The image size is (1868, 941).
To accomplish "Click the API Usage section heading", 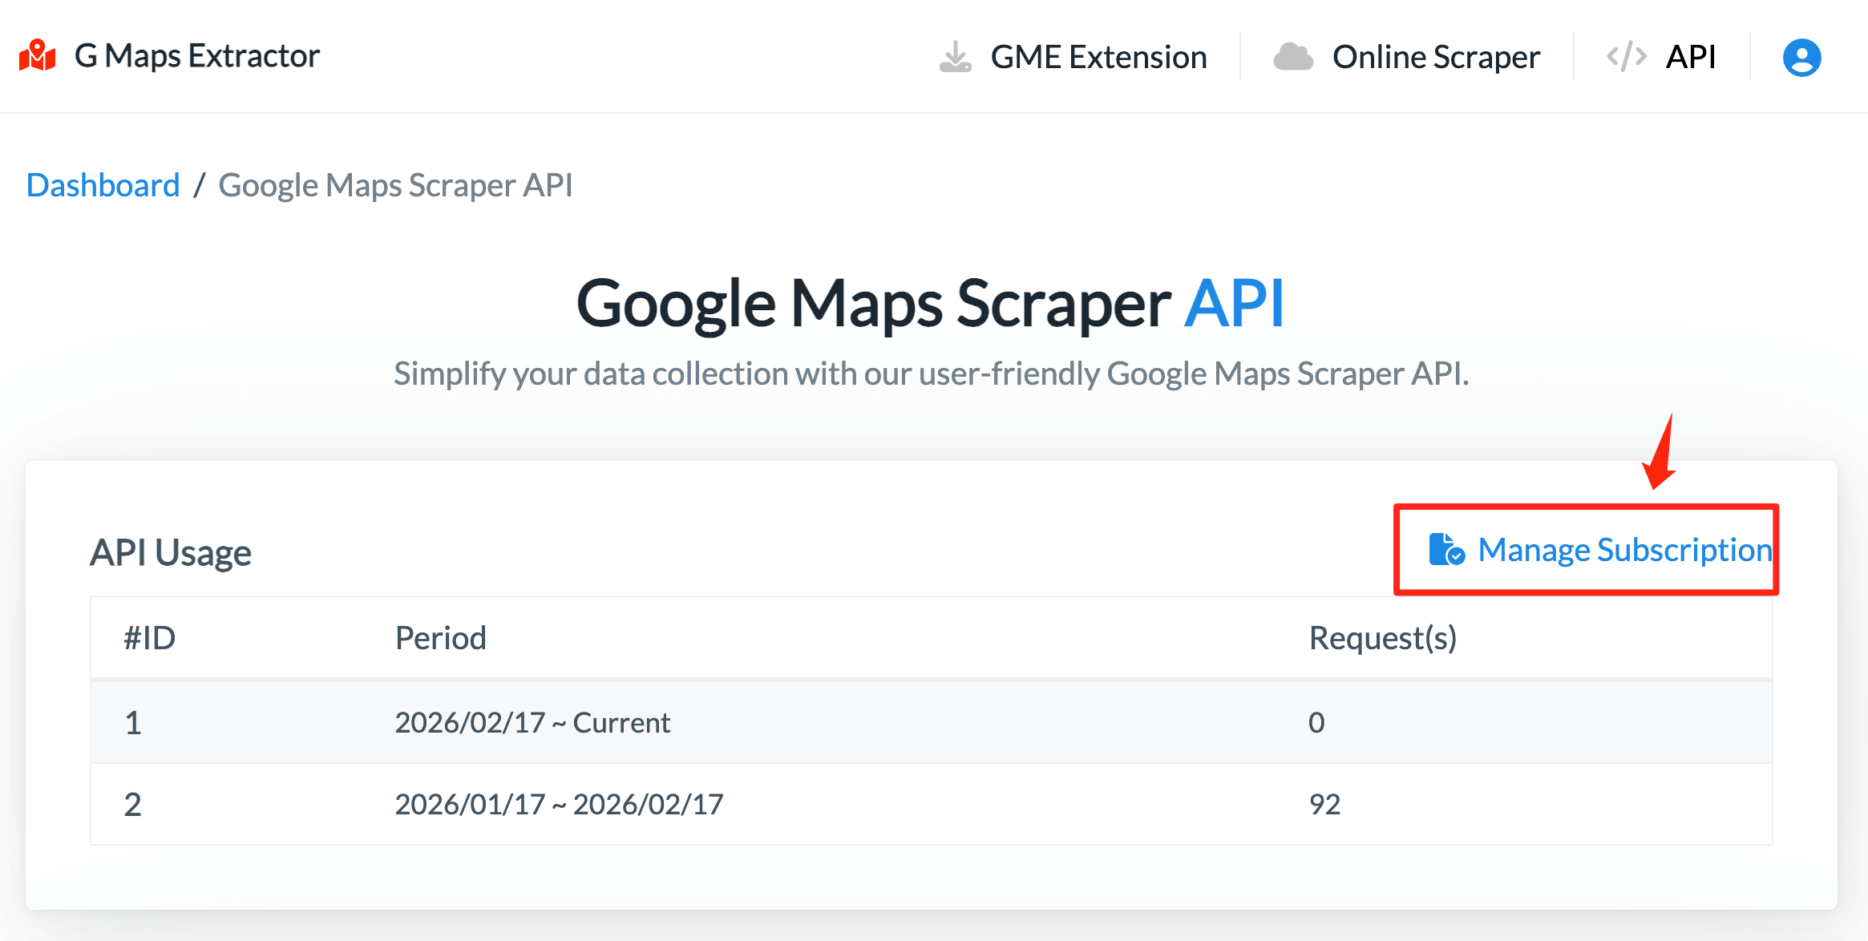I will (x=171, y=552).
